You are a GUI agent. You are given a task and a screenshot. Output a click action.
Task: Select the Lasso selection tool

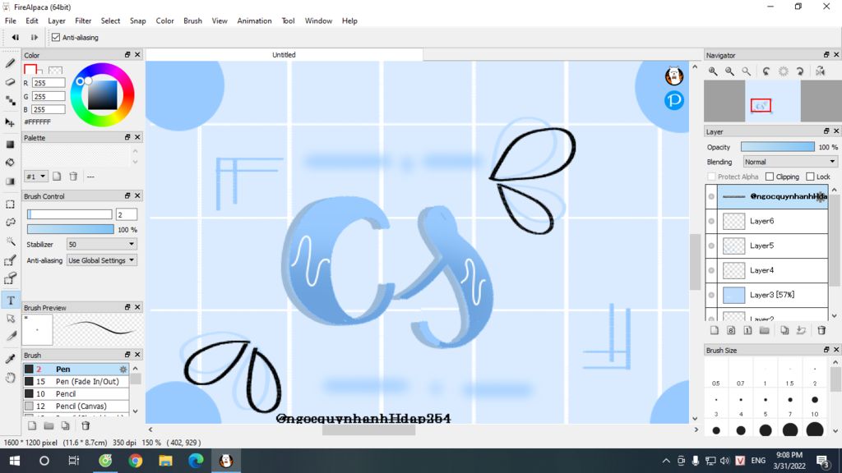10,223
